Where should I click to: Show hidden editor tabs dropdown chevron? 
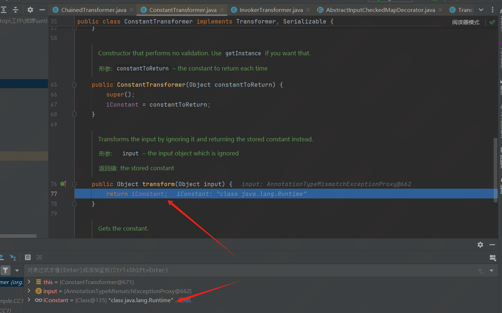point(481,10)
